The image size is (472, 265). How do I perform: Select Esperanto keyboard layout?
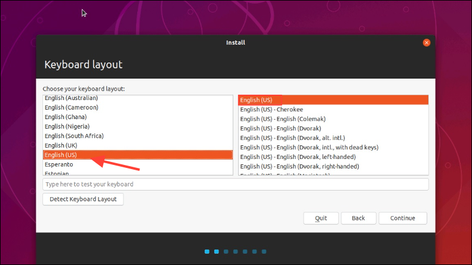tap(138, 164)
